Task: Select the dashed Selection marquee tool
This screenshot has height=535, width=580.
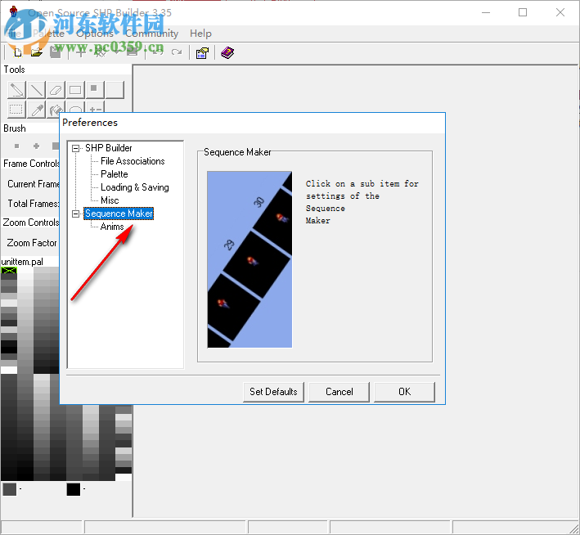Action: 16,110
